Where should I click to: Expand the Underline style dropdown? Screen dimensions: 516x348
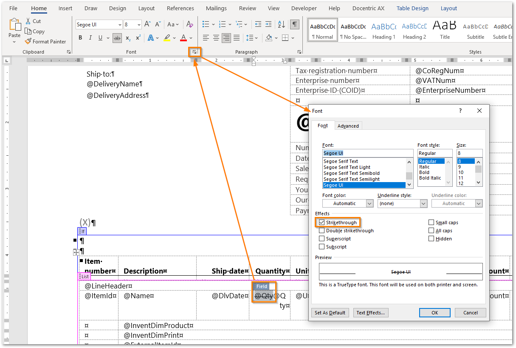(x=423, y=203)
